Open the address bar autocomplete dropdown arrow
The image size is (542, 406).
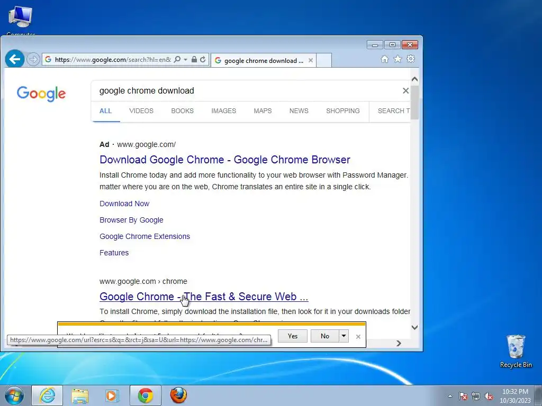[186, 59]
